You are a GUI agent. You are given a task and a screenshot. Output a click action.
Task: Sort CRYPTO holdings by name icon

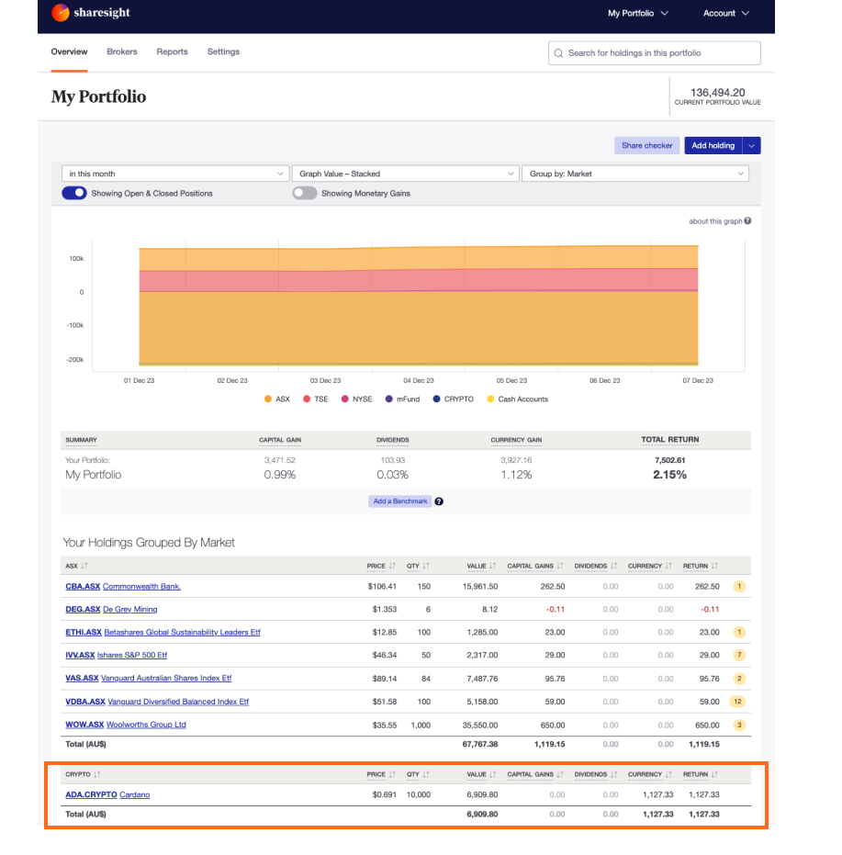pos(96,774)
